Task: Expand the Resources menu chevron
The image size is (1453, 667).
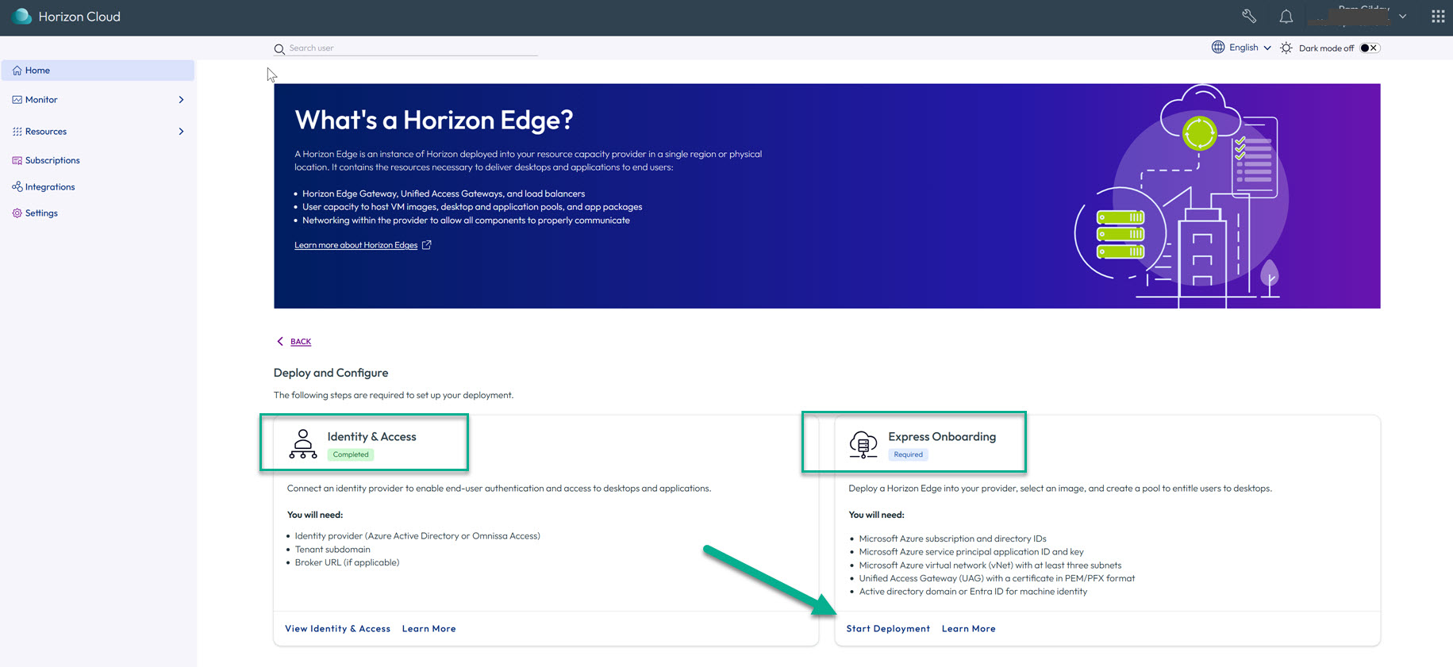Action: pos(182,132)
